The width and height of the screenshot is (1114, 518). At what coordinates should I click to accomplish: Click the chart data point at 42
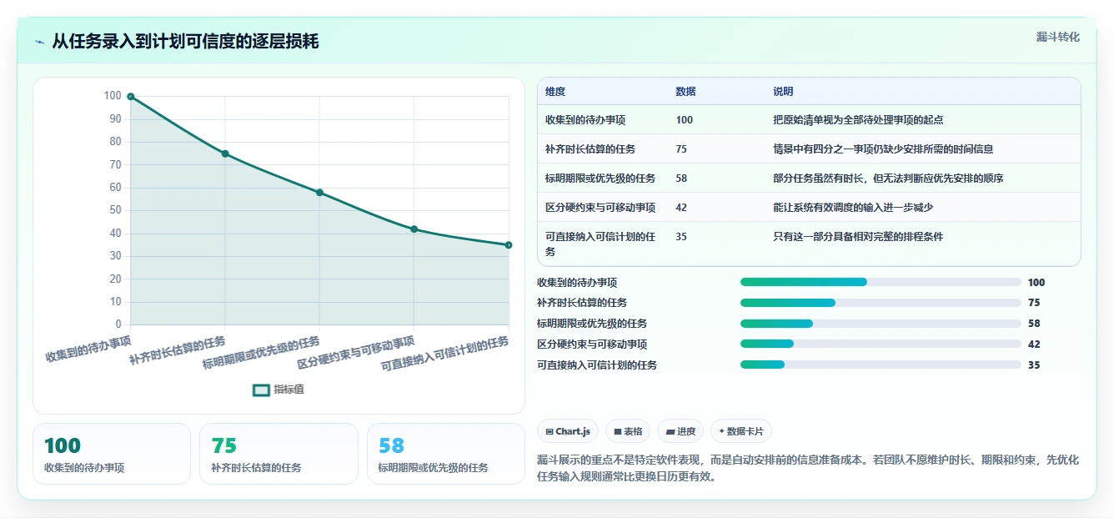pyautogui.click(x=414, y=229)
